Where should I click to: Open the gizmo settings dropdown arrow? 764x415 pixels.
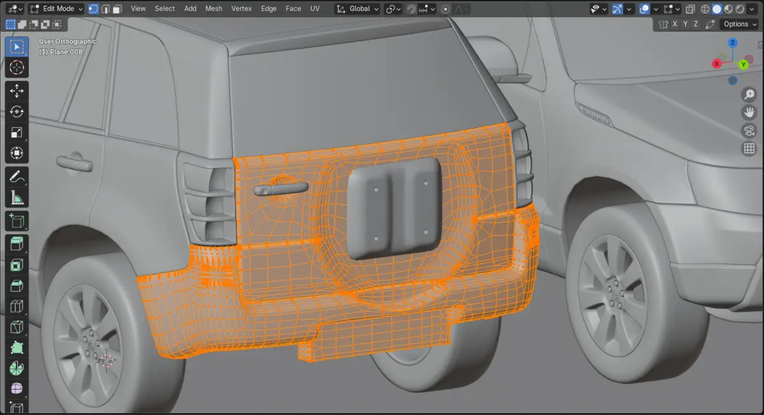pyautogui.click(x=629, y=9)
